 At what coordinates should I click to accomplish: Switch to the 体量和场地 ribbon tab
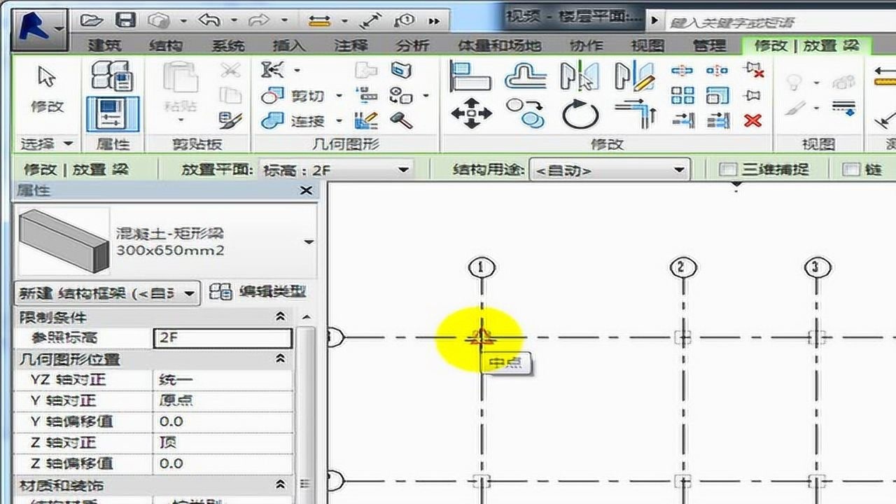(x=498, y=45)
